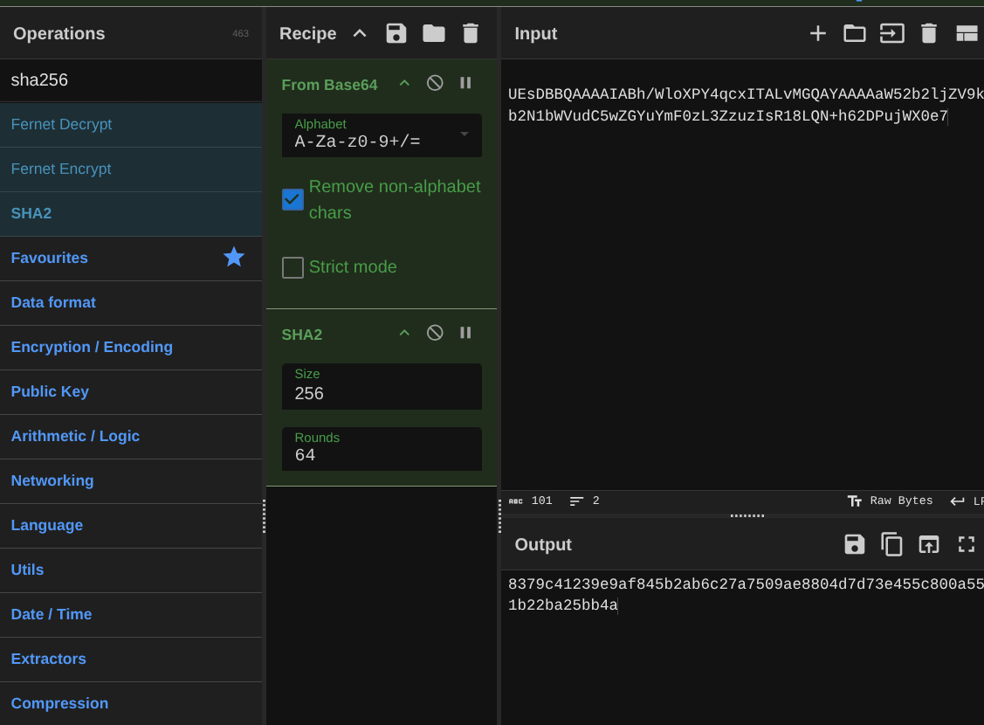Collapse the From Base64 operation
Screen dimensions: 984x725
point(404,83)
